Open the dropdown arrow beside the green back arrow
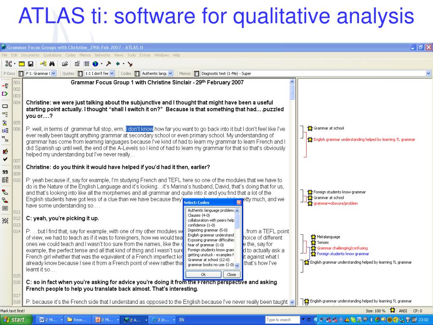 (123, 64)
